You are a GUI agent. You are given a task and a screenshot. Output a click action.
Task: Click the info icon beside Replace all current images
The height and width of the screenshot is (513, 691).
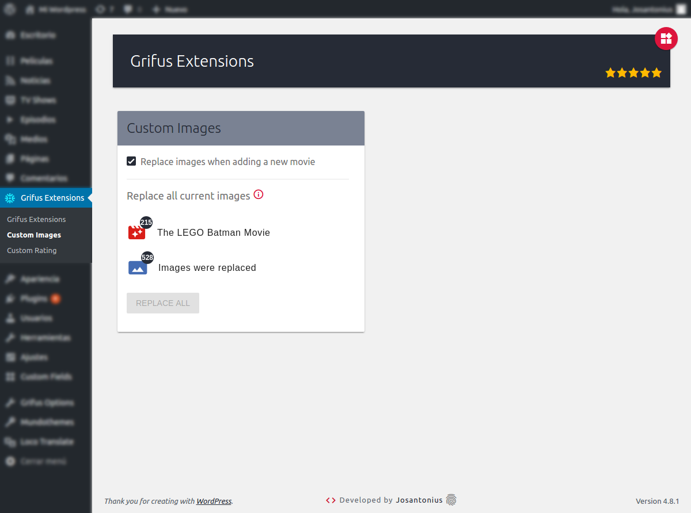pyautogui.click(x=259, y=194)
